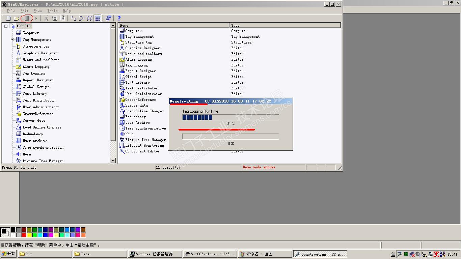
Task: Select Redundancy in the navigation tree
Action: (x=33, y=134)
